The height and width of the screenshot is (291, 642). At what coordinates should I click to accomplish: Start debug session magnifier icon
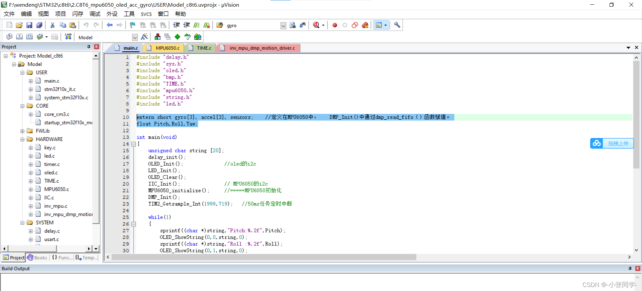click(316, 25)
